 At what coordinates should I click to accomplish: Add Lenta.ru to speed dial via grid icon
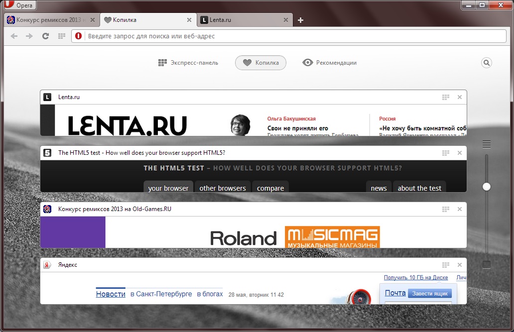tap(445, 97)
